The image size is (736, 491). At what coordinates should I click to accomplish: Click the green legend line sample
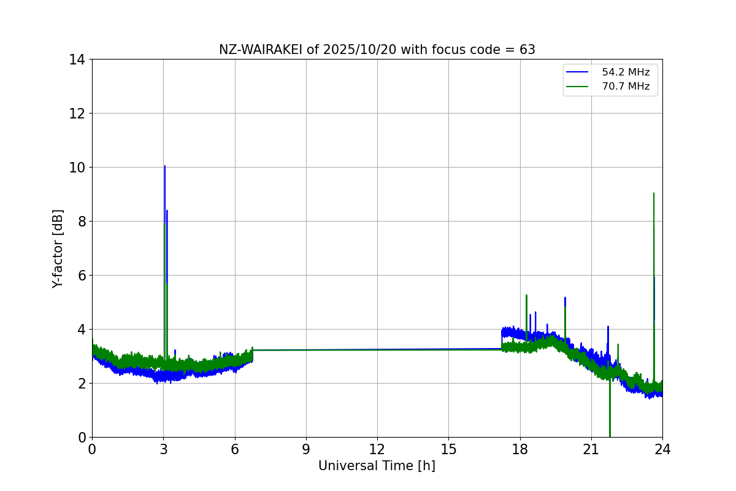point(578,87)
